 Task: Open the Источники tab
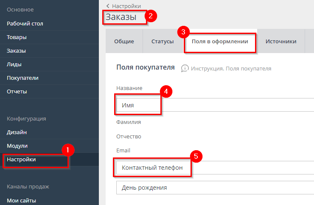[x=280, y=42]
